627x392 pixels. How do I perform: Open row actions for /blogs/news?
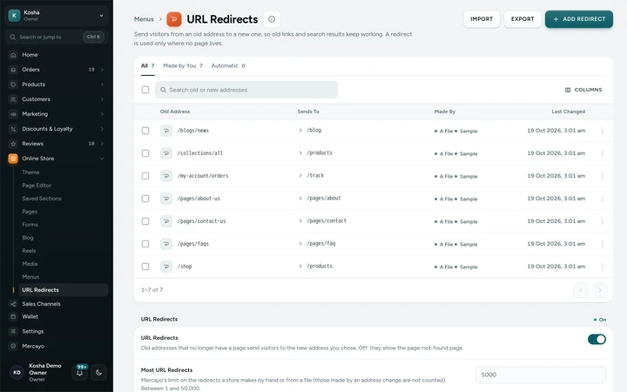click(x=603, y=131)
